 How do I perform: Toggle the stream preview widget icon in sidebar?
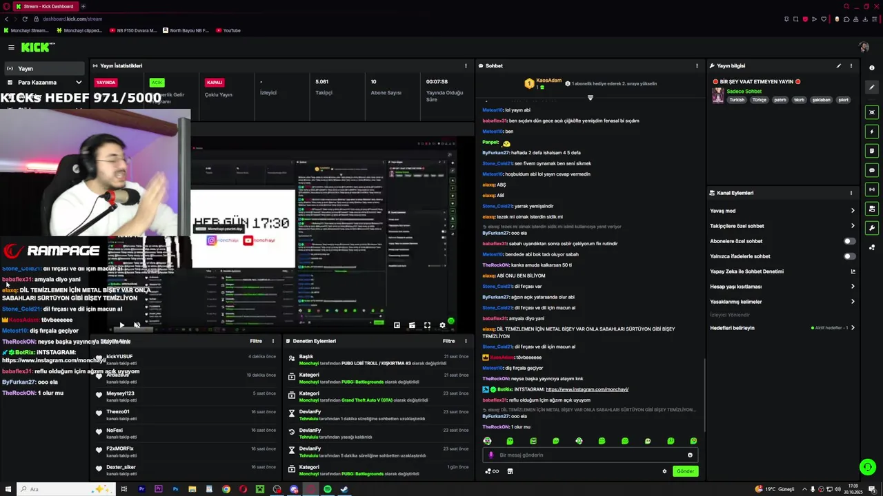point(872,112)
